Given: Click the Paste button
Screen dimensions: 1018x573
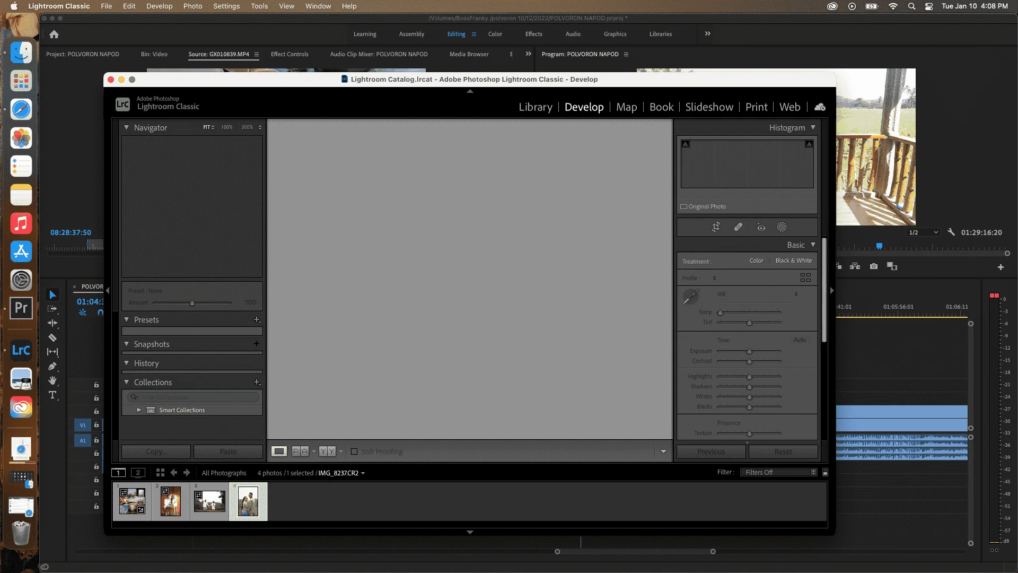Looking at the screenshot, I should 228,452.
